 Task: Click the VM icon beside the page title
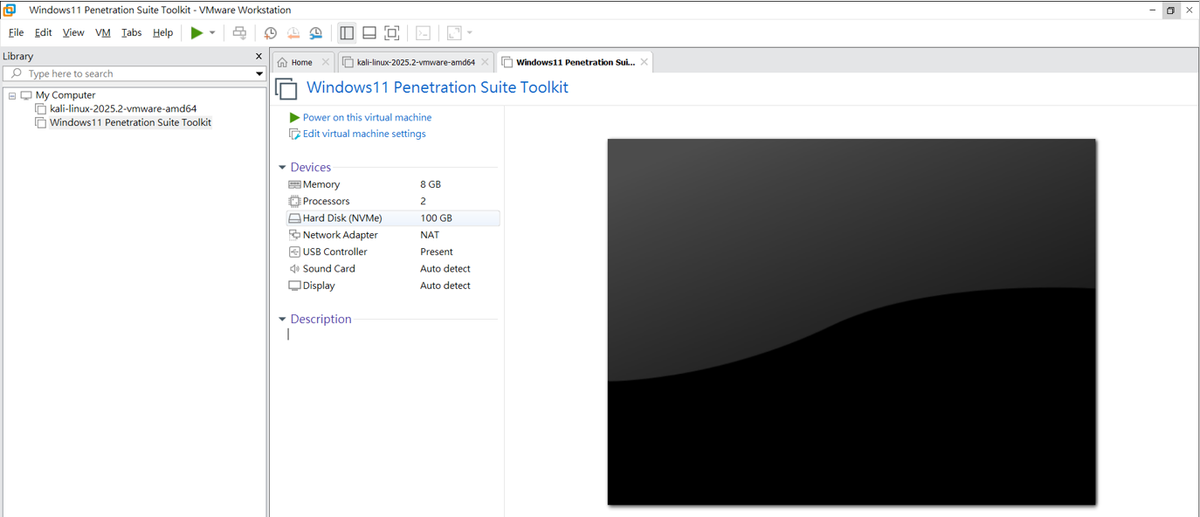tap(286, 88)
